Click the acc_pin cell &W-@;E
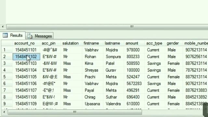Image resolution: width=208 pixels, height=117 pixels. coord(50,77)
